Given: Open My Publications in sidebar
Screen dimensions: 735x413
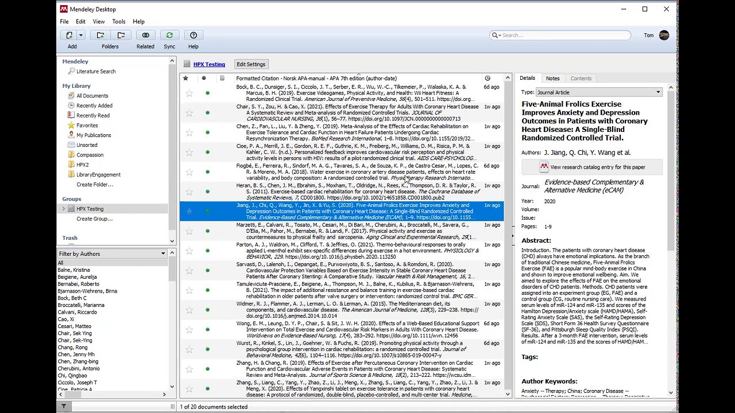Looking at the screenshot, I should tap(94, 135).
